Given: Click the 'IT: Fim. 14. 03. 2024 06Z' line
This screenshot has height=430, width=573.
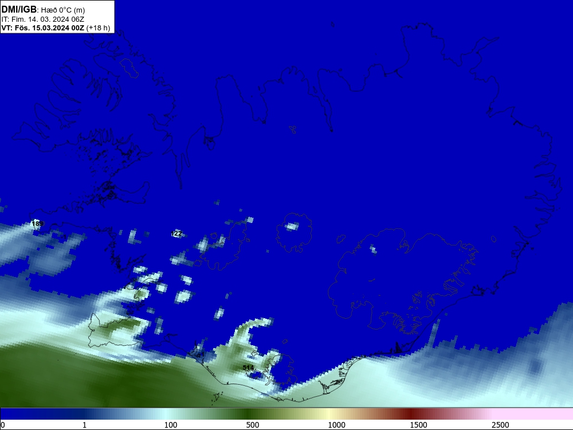Looking at the screenshot, I should click(x=42, y=19).
